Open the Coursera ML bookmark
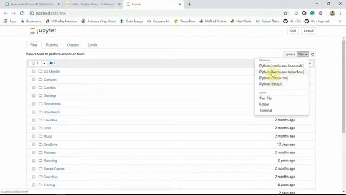The image size is (346, 195). click(x=158, y=21)
